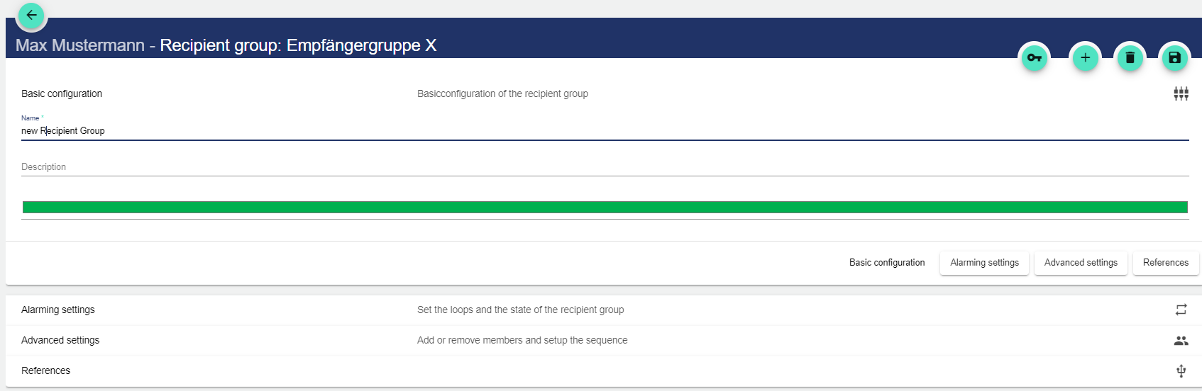1202x391 pixels.
Task: Click the Name input field
Action: [x=605, y=131]
